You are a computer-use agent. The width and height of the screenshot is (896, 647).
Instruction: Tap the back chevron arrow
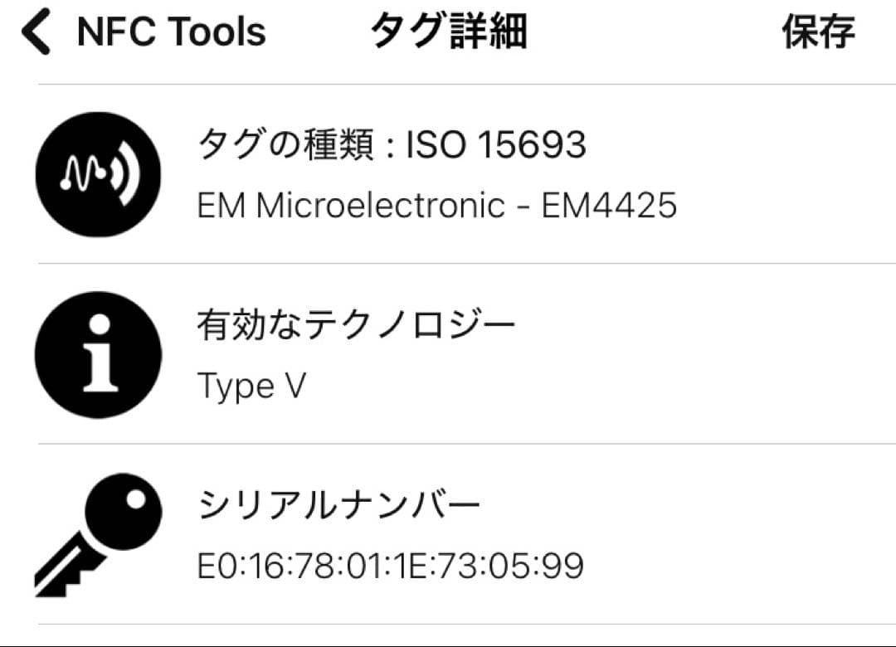click(36, 32)
